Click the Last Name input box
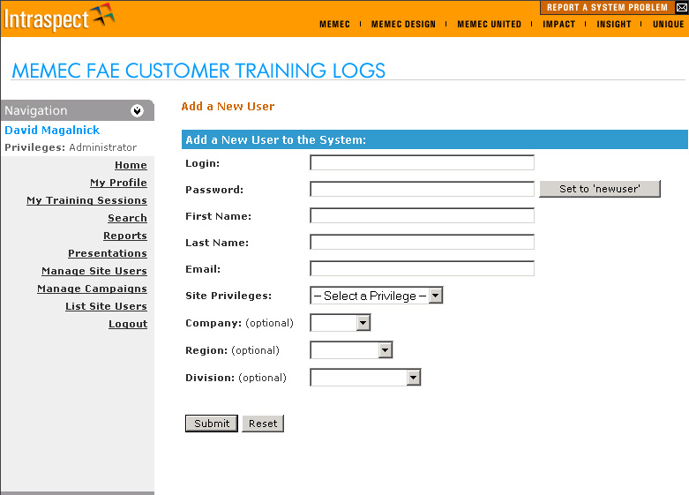This screenshot has width=689, height=495. pyautogui.click(x=422, y=242)
